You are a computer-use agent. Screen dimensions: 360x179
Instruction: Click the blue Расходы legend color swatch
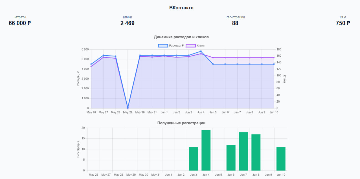[x=163, y=46]
